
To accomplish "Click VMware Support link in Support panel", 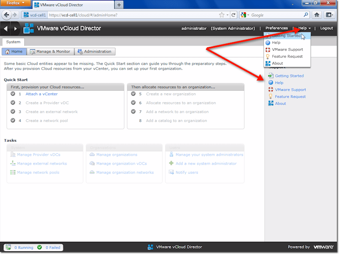I will 290,89.
